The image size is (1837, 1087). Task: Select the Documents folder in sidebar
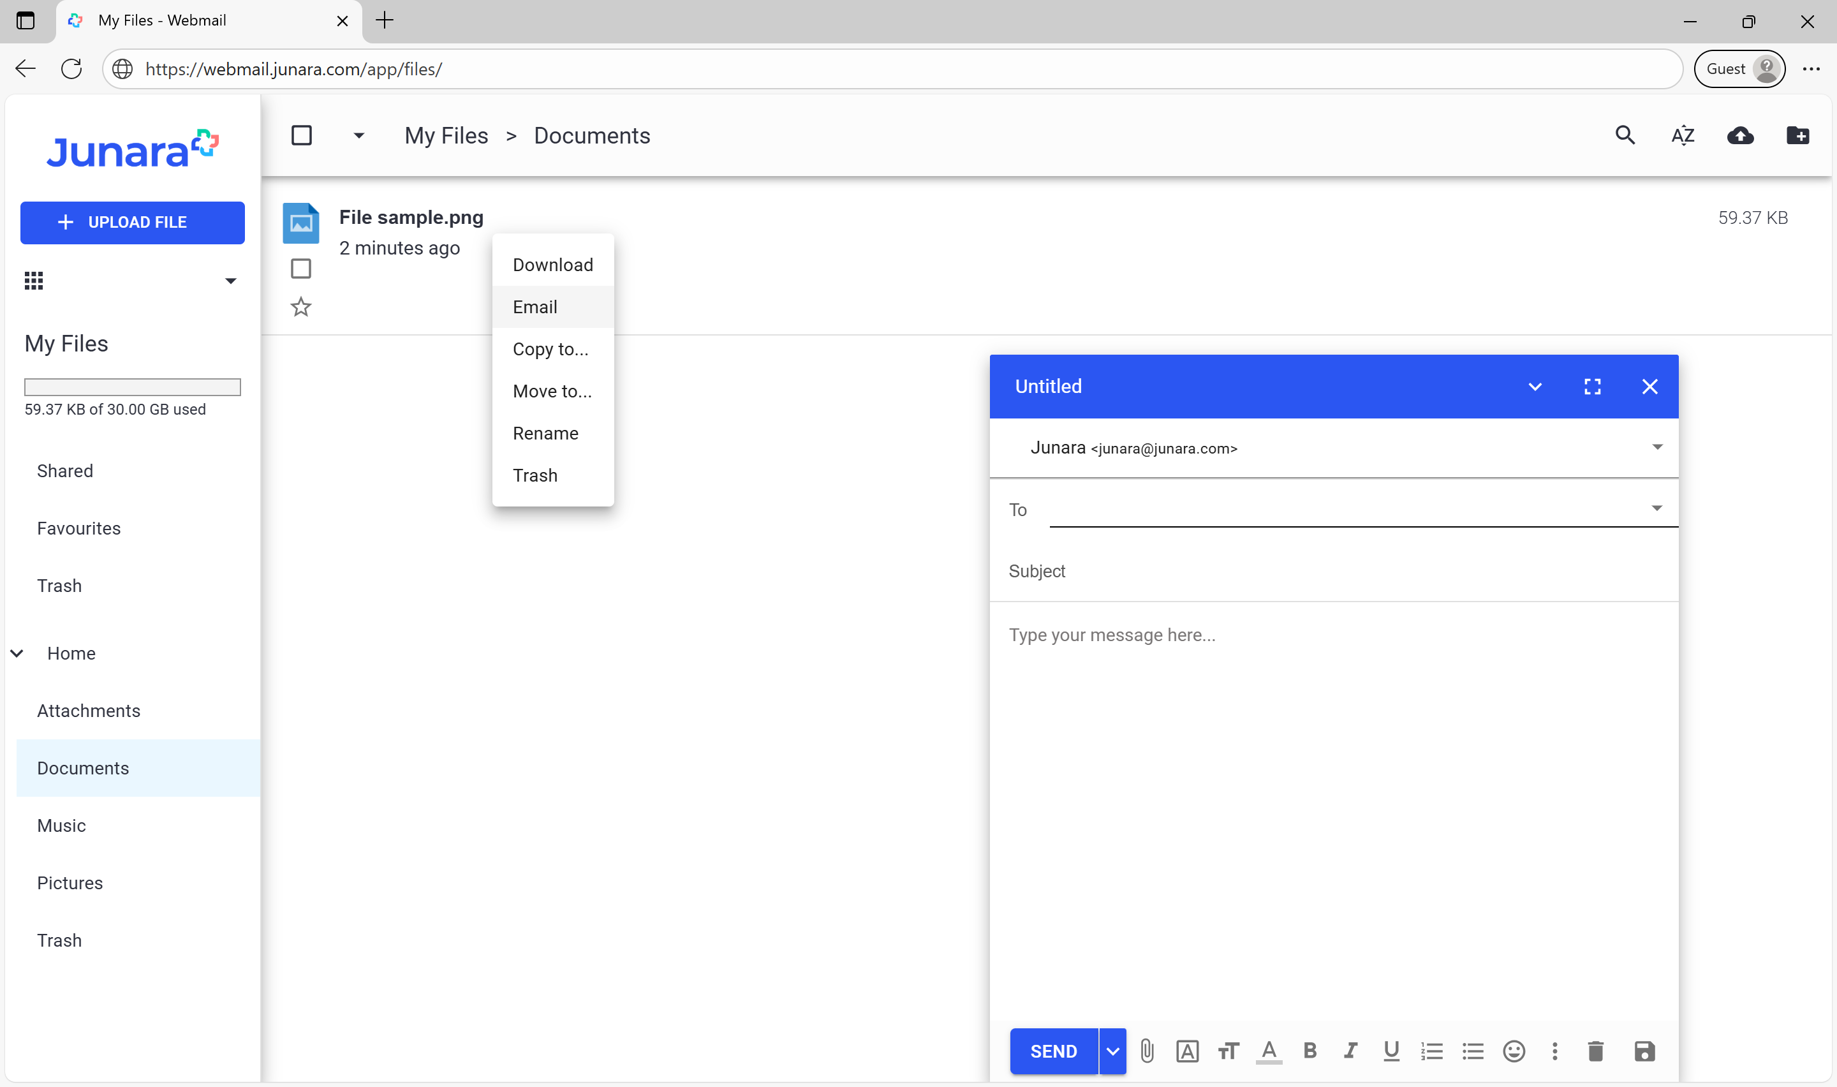[138, 769]
